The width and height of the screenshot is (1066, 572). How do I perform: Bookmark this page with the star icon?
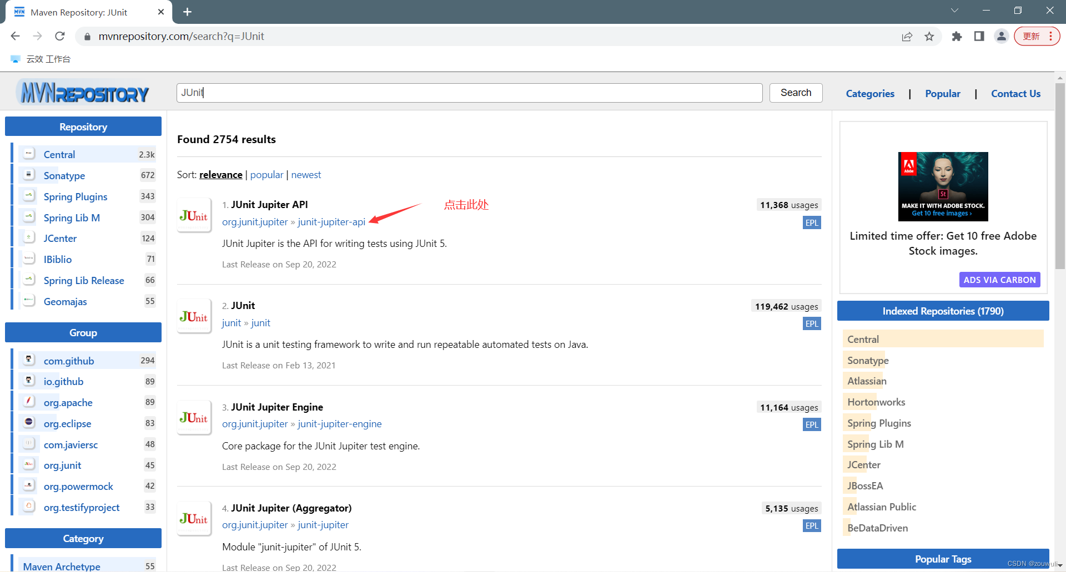pyautogui.click(x=929, y=37)
